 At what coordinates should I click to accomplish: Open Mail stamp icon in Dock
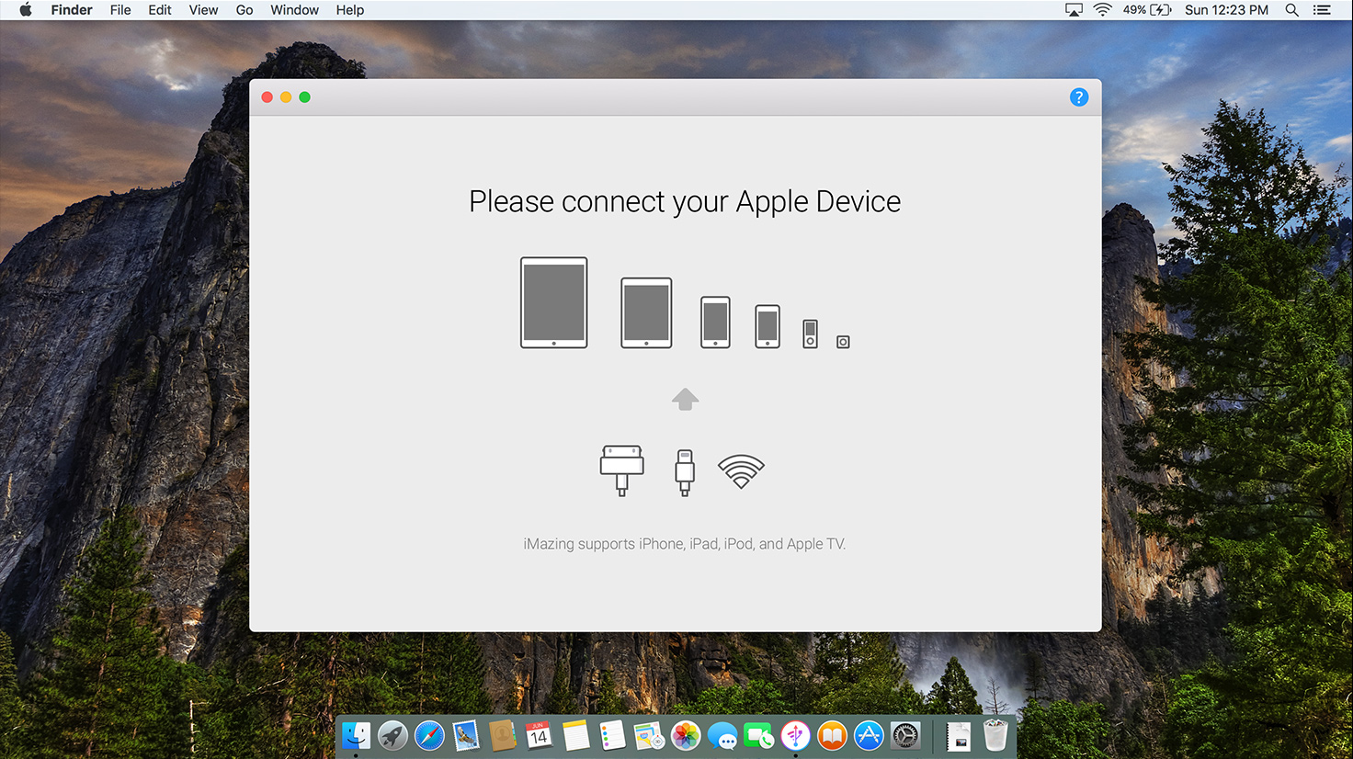pyautogui.click(x=466, y=736)
